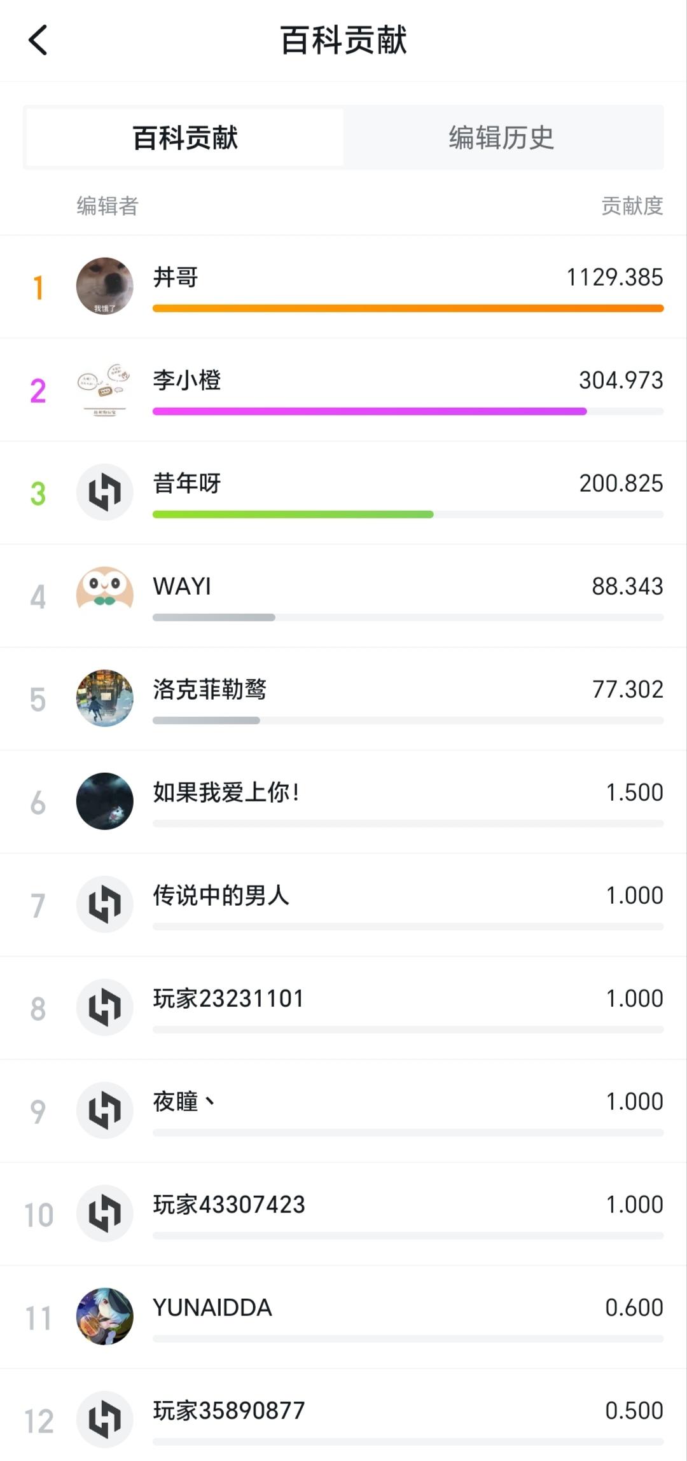Image resolution: width=687 pixels, height=1461 pixels.
Task: Tap WAYI's 88.343 contribution score
Action: (x=627, y=586)
